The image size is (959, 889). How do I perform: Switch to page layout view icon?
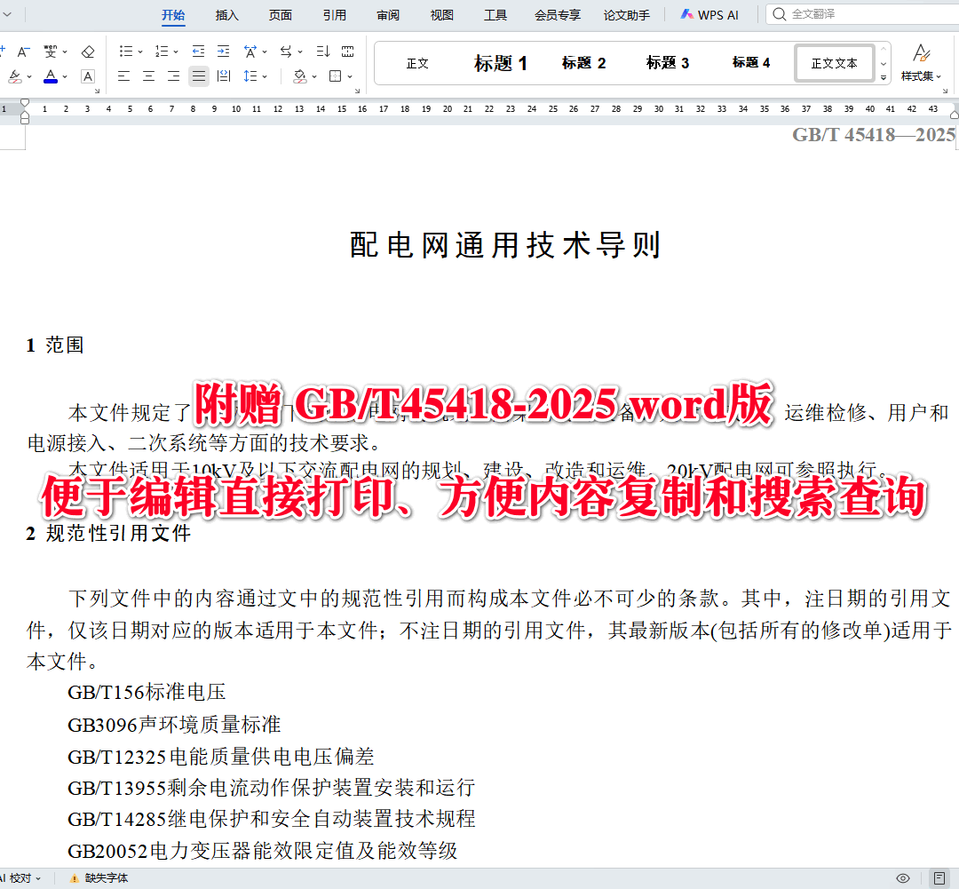click(939, 878)
